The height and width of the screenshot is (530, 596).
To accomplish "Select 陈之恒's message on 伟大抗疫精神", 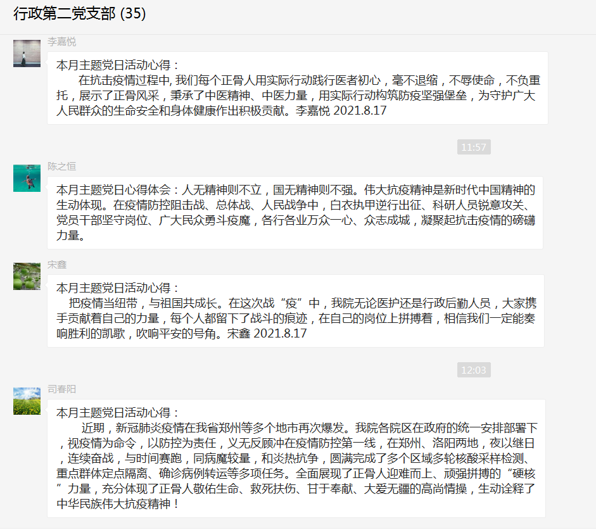I will coord(295,213).
